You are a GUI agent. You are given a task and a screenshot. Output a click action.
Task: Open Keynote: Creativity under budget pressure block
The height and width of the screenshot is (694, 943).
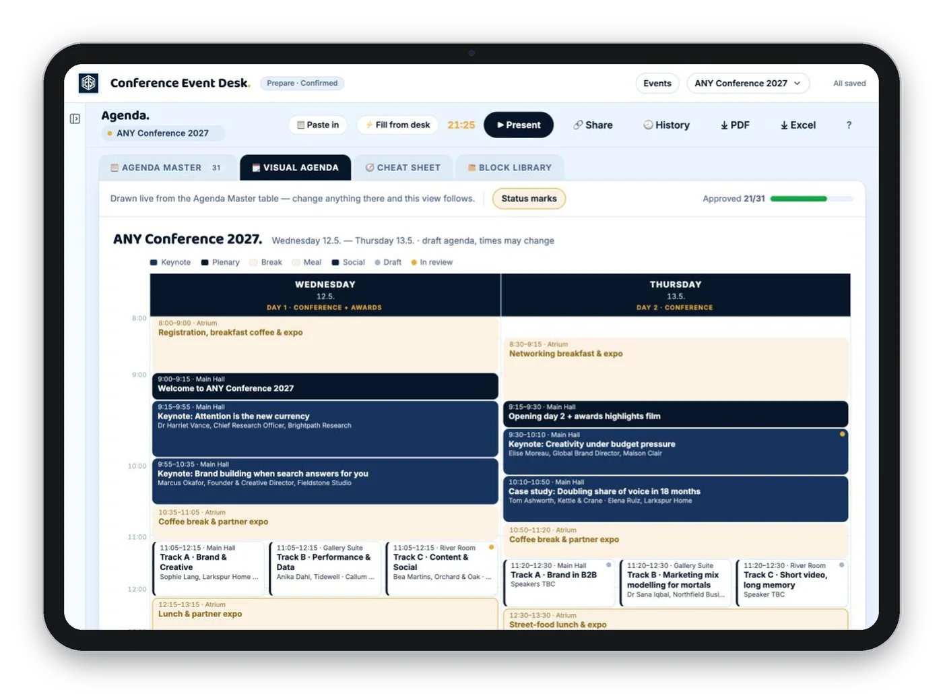pyautogui.click(x=676, y=451)
